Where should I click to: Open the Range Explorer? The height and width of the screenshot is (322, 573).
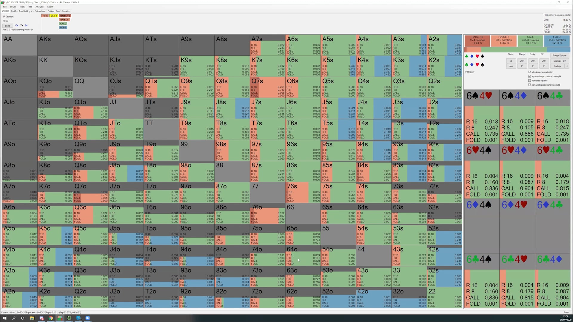pos(560,56)
